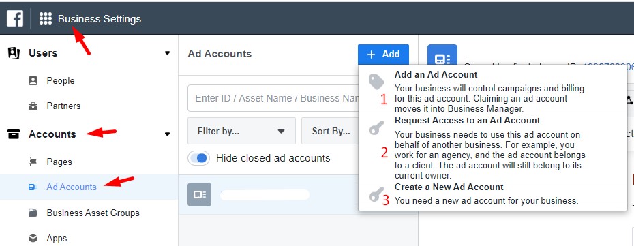Click the key icon beside Request Access
This screenshot has height=246, width=634.
pyautogui.click(x=376, y=128)
